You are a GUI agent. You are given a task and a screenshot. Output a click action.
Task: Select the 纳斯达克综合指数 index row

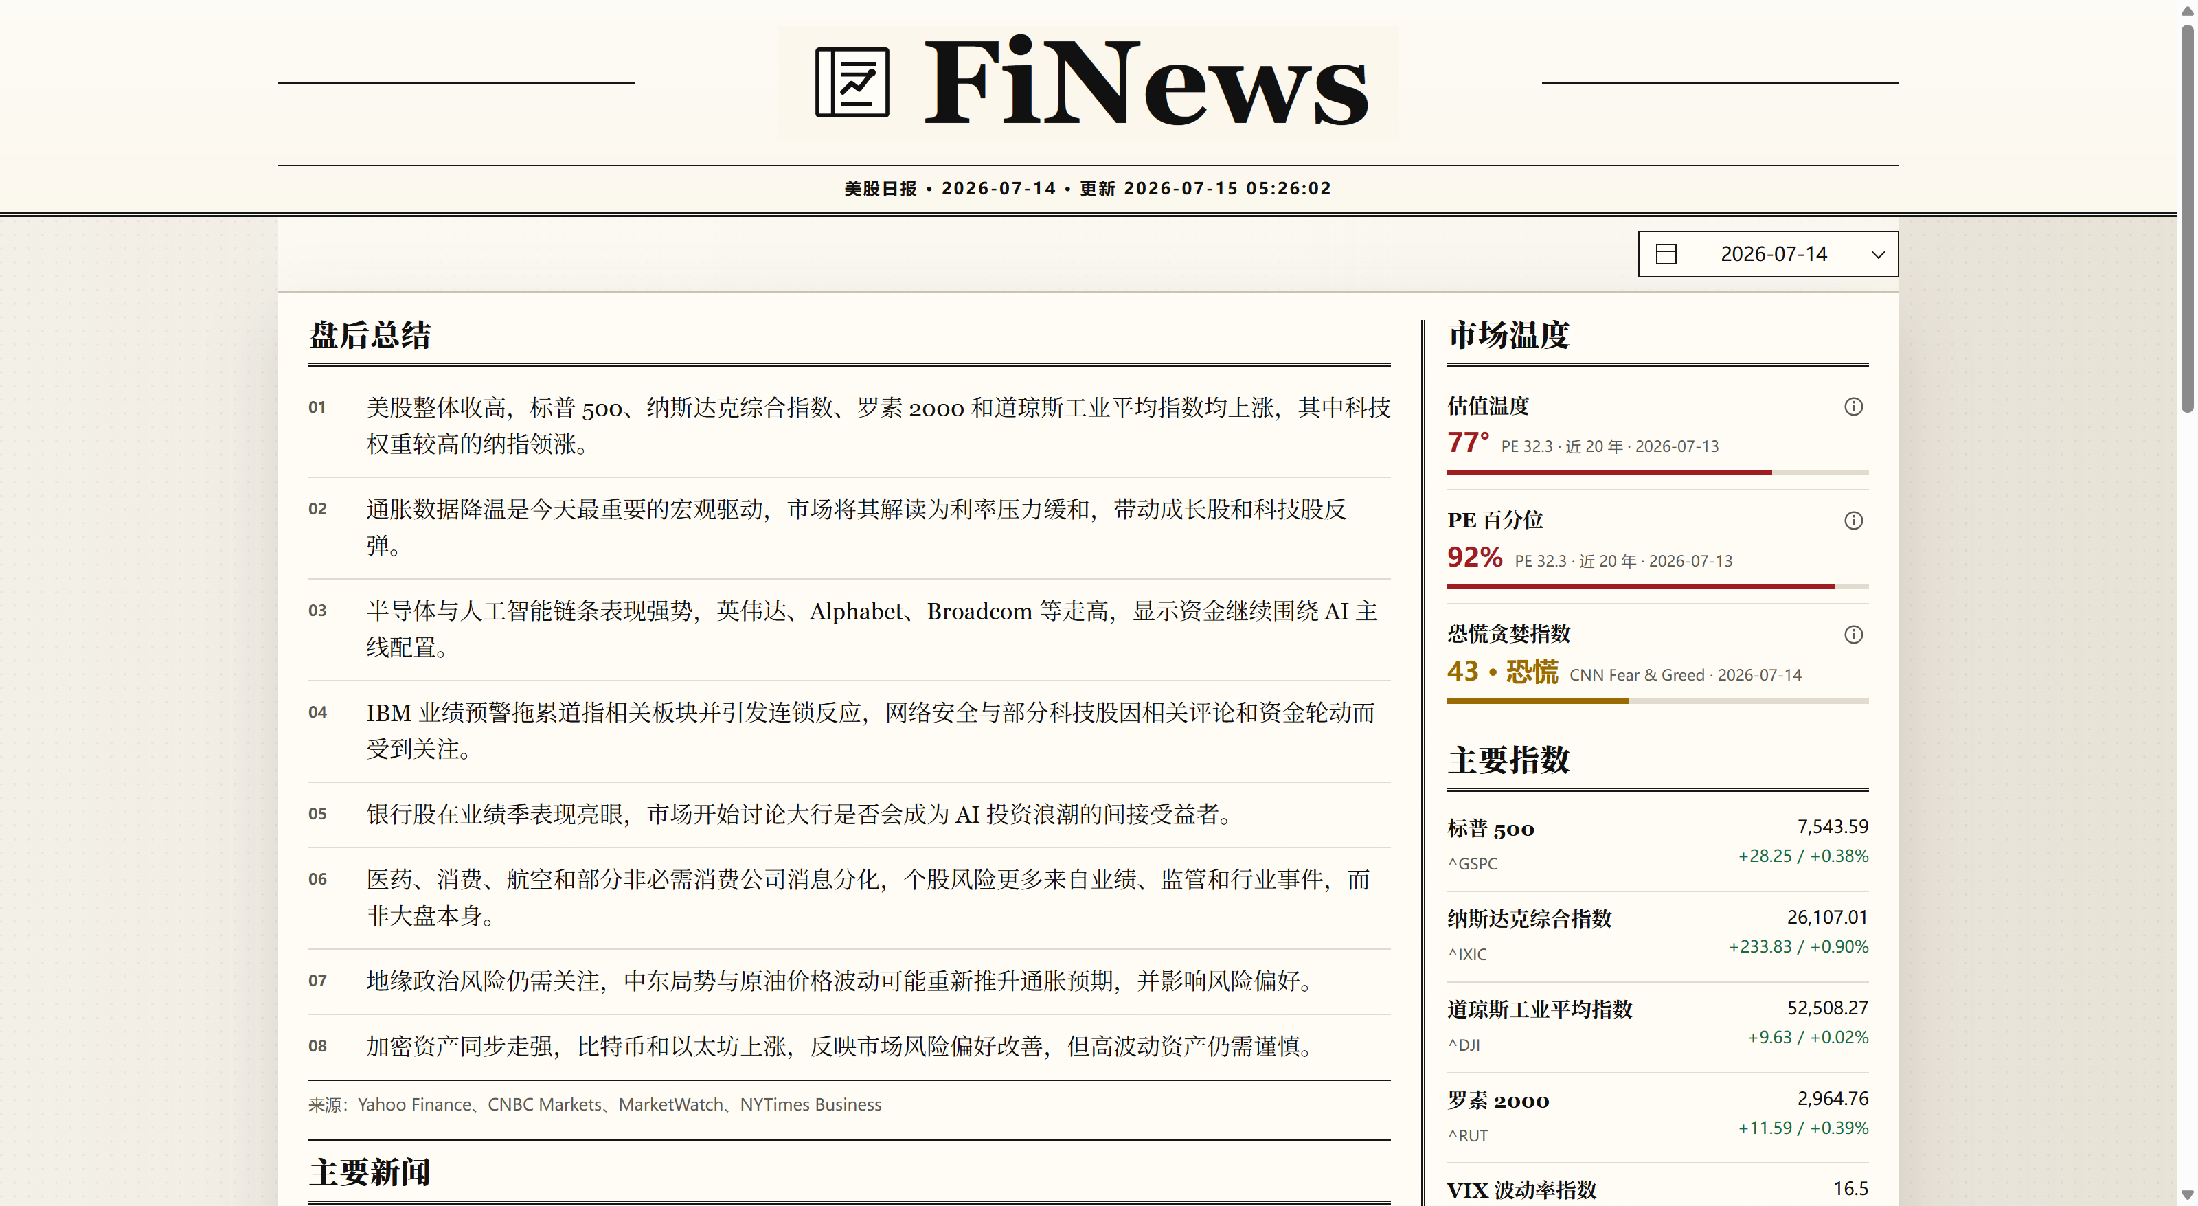pos(1657,937)
